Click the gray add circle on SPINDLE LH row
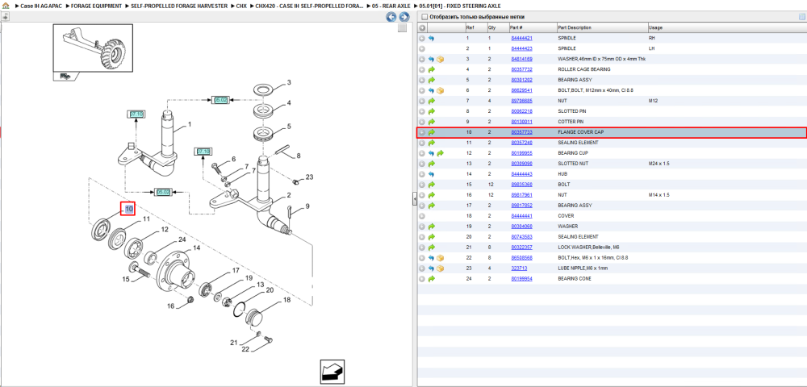 tap(422, 49)
